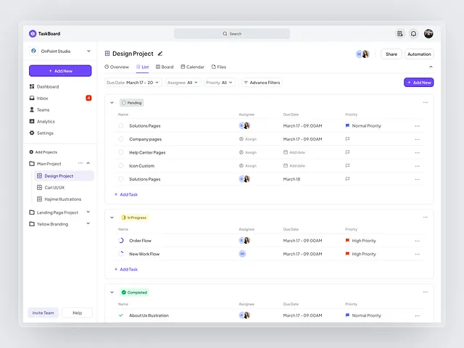The height and width of the screenshot is (348, 464).
Task: Collapse the Pending task group
Action: [112, 102]
